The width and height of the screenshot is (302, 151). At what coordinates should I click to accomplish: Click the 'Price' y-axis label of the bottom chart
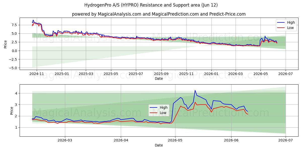(12, 110)
